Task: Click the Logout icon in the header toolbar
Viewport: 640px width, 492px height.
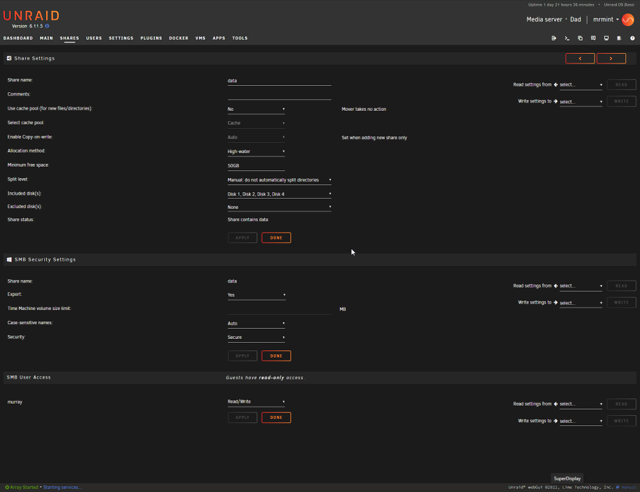Action: [x=554, y=38]
